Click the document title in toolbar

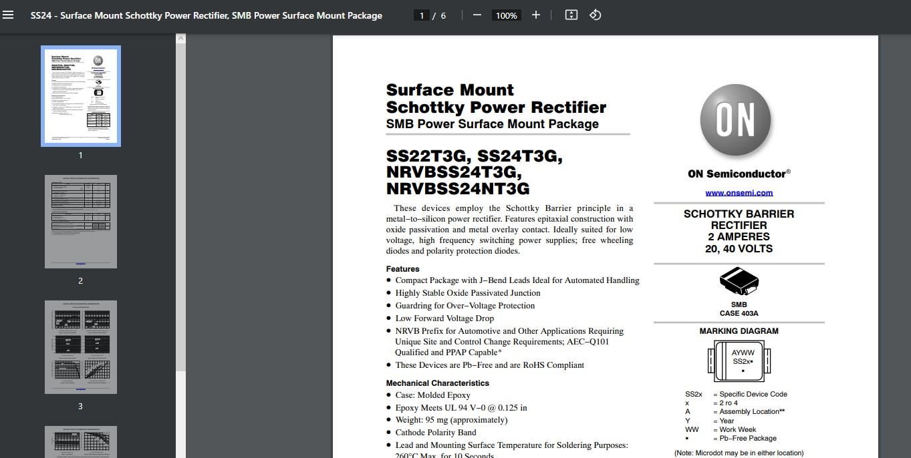click(x=207, y=15)
